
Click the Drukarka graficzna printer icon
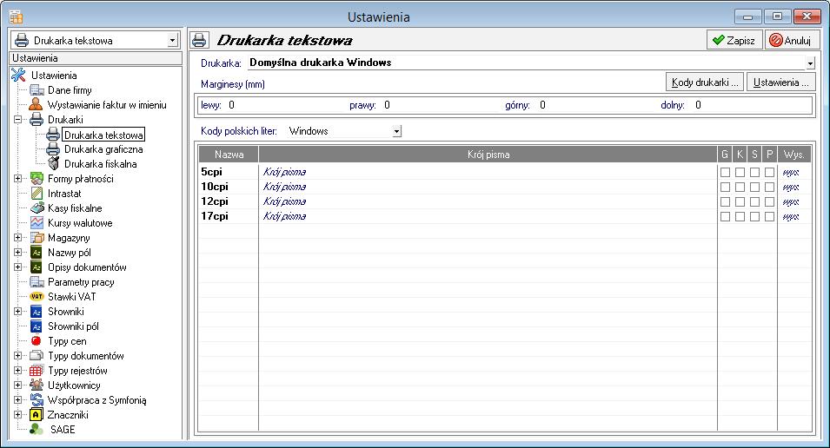click(x=53, y=149)
